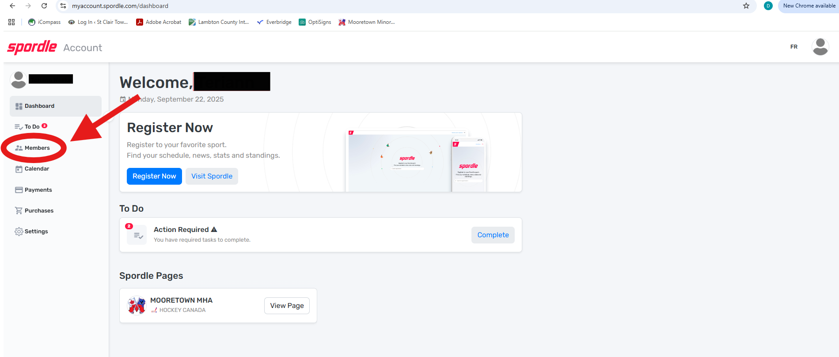Screen dimensions: 839x357
Task: Click the Mooretown MHA logo
Action: pos(137,305)
